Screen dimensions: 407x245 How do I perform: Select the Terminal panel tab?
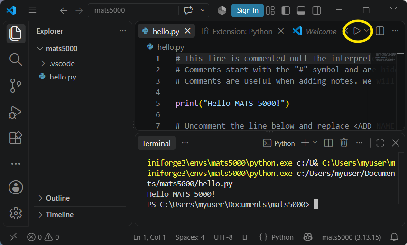156,143
